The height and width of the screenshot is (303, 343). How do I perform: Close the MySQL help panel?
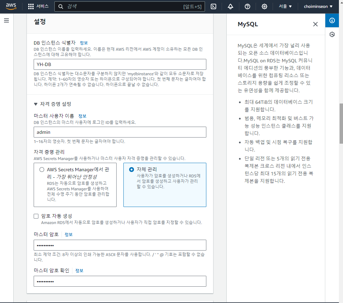[315, 24]
